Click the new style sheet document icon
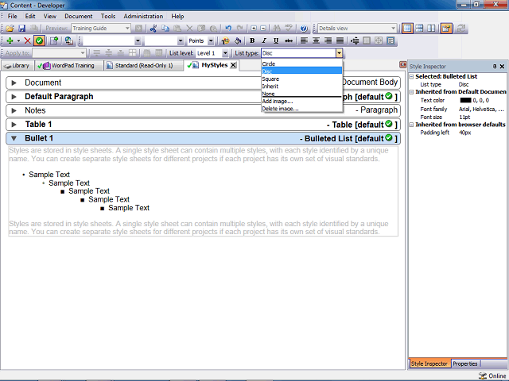 point(54,40)
